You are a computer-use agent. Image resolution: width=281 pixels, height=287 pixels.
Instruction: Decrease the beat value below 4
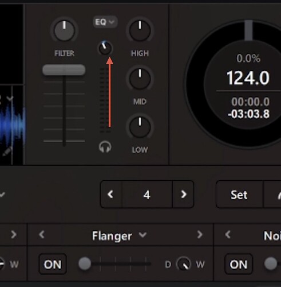coord(111,195)
